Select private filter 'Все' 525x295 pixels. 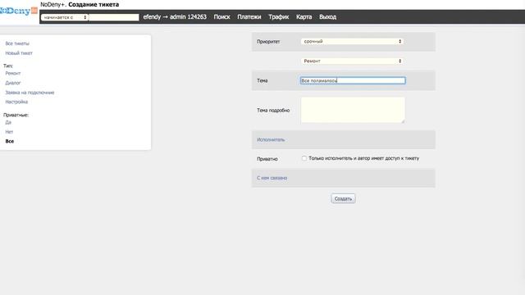[x=9, y=142]
